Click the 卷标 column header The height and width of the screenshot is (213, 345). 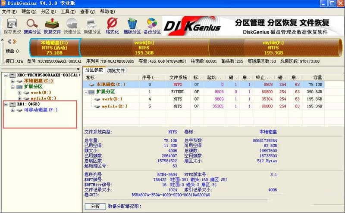pos(111,77)
